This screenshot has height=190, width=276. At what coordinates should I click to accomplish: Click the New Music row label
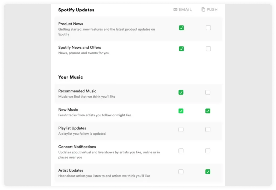click(x=68, y=109)
